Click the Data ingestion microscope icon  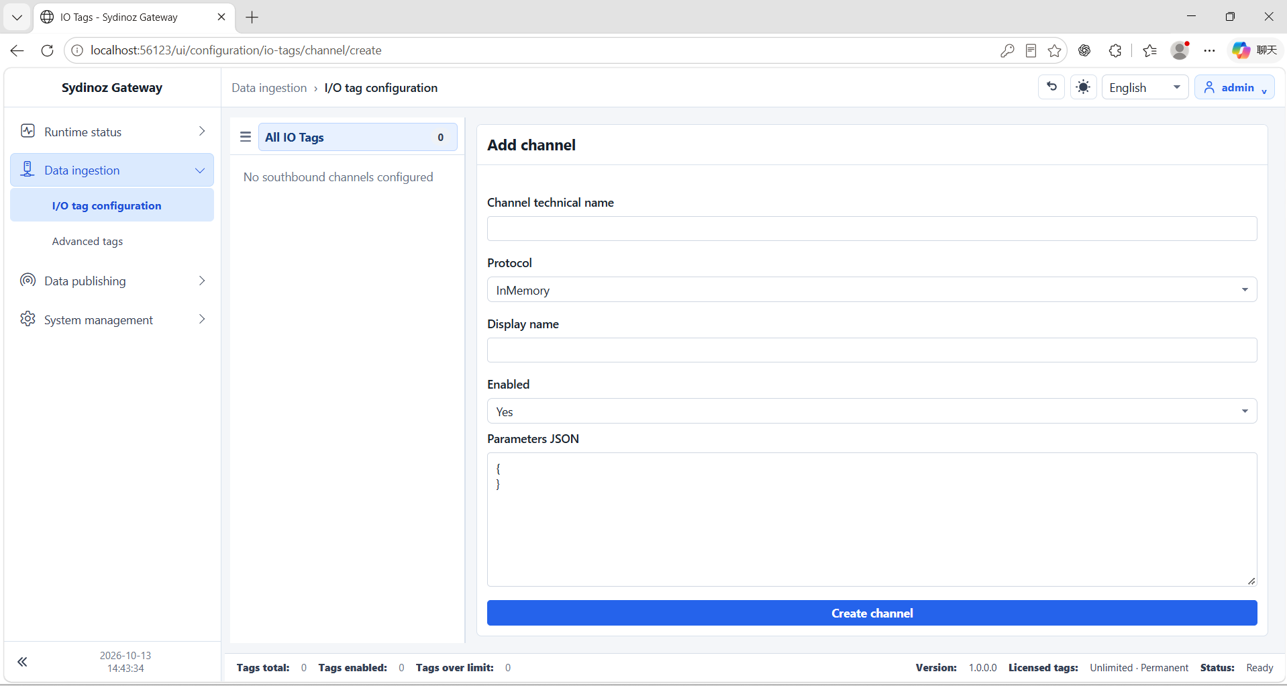(28, 169)
